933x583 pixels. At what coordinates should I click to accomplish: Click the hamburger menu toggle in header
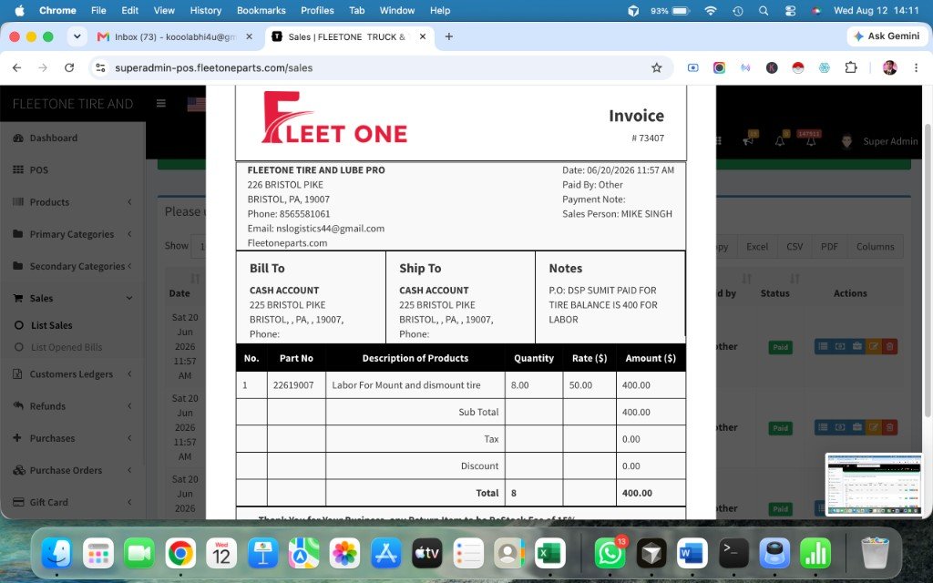tap(160, 103)
